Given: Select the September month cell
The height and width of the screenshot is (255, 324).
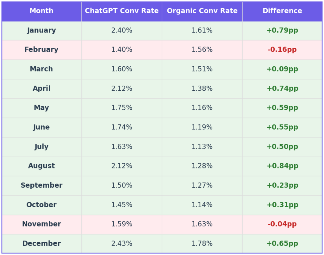Looking at the screenshot, I should click(x=41, y=185).
